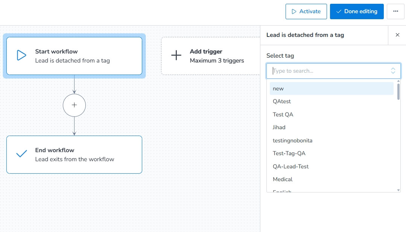Pick the QA-Lead-Test tag
This screenshot has height=232, width=406.
(x=331, y=166)
